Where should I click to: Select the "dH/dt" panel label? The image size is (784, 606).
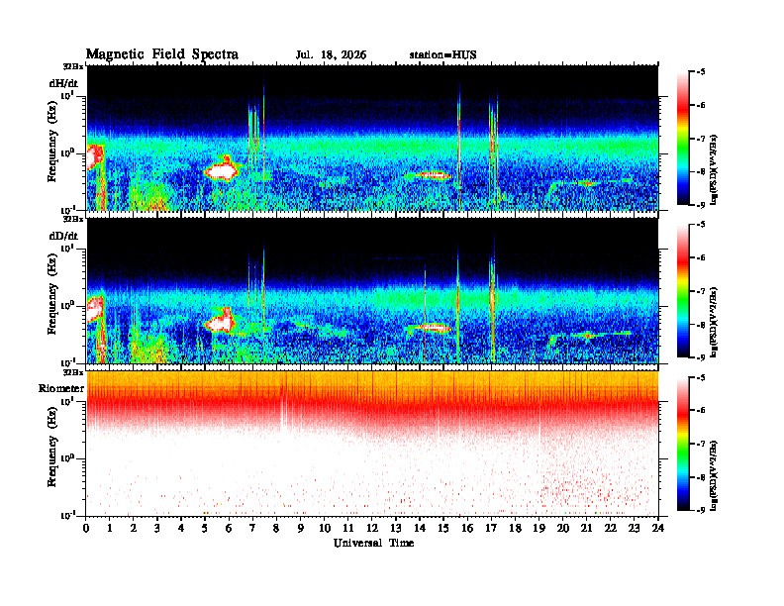point(63,83)
